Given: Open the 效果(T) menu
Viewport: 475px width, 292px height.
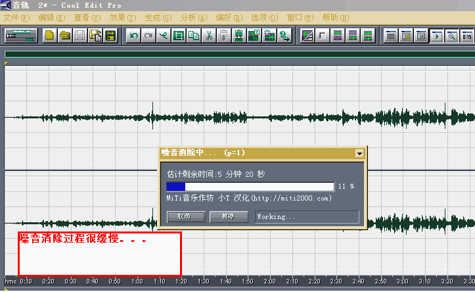Looking at the screenshot, I should click(x=123, y=18).
